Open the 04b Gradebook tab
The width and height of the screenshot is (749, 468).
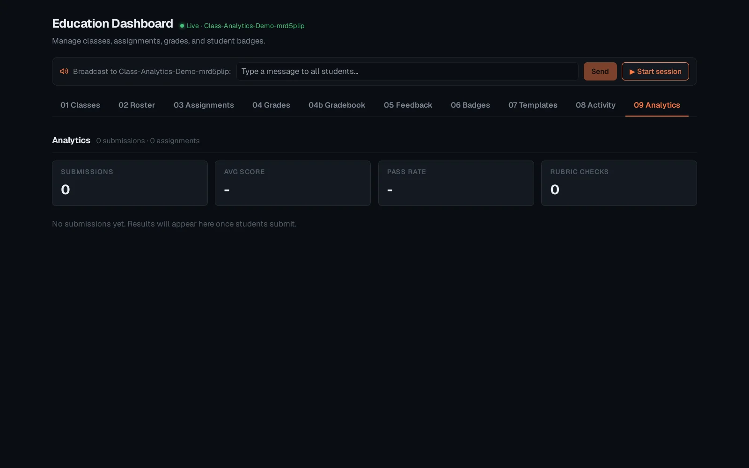[337, 105]
